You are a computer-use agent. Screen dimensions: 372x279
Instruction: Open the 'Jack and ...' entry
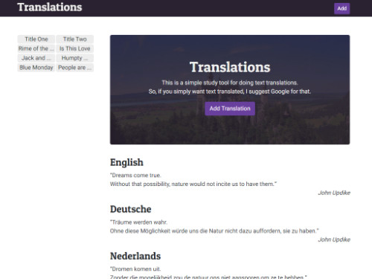pos(36,58)
